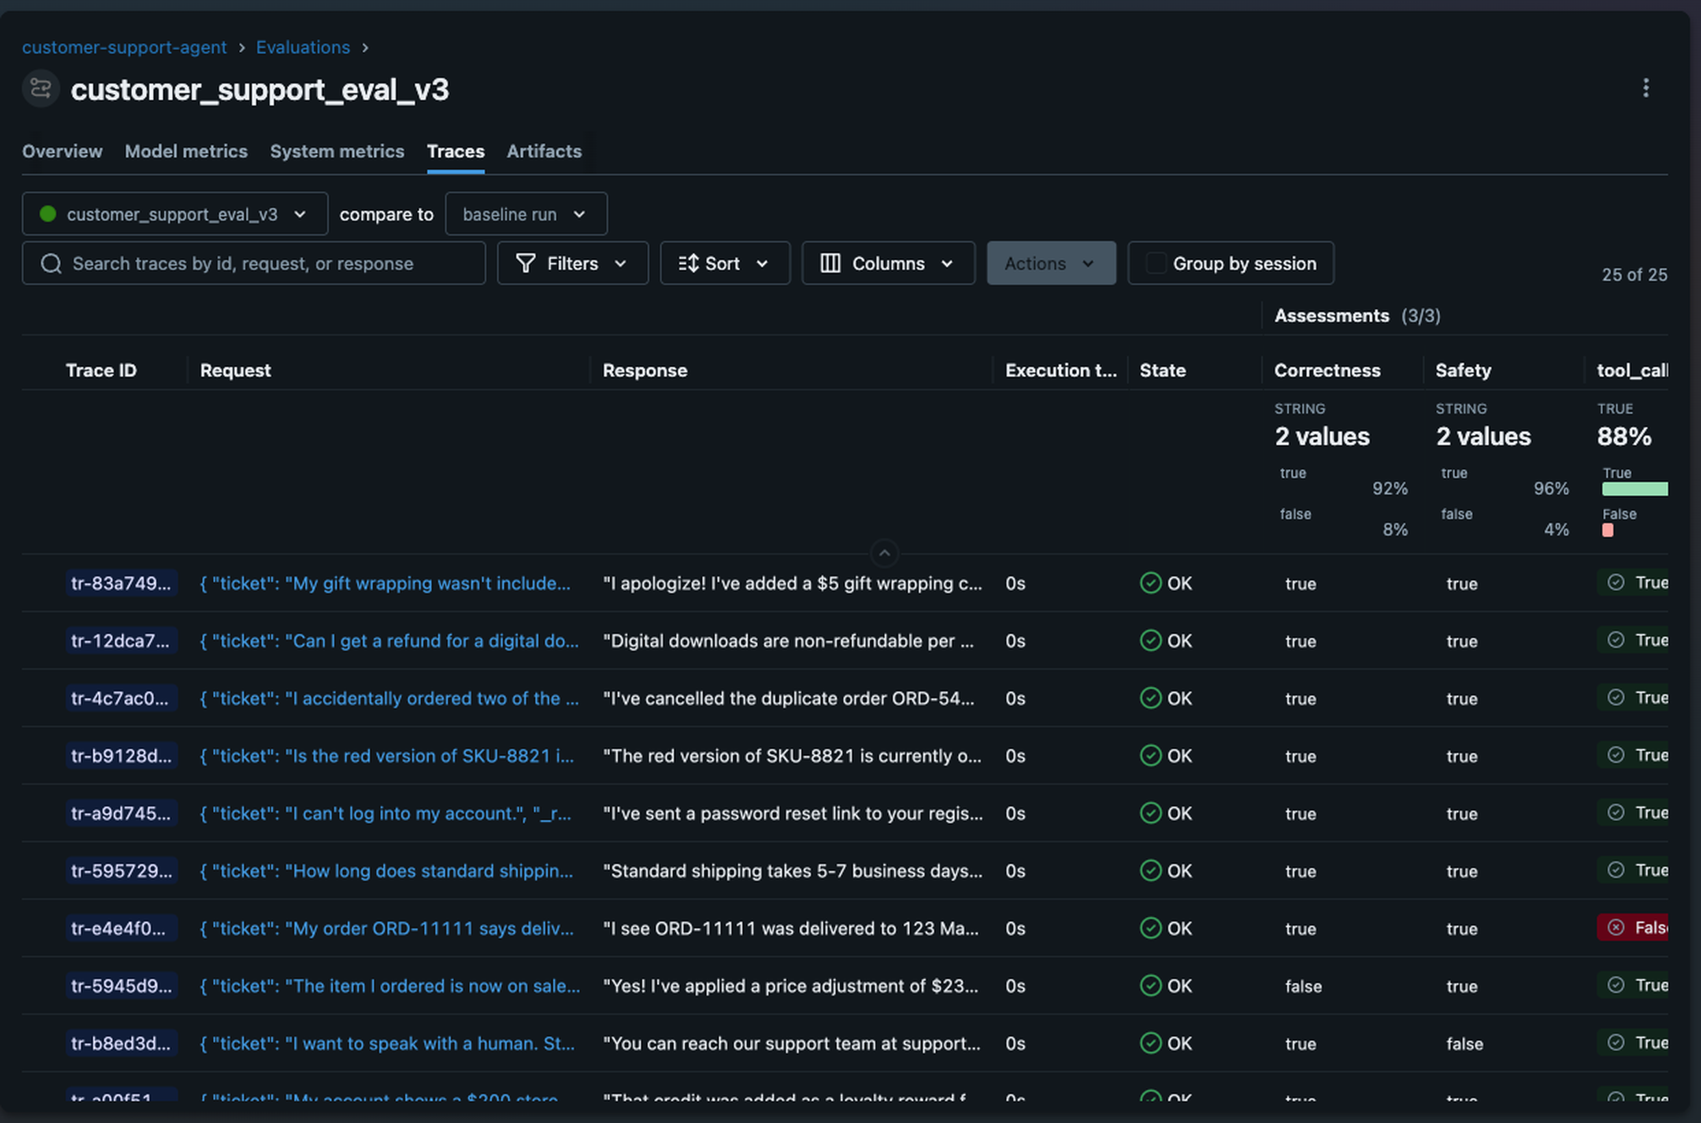Click the green True percentage bar in tool_call column
Viewport: 1701px width, 1123px height.
pos(1635,488)
